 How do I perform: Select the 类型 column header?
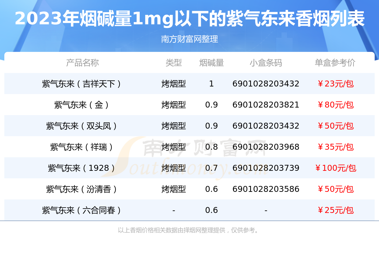click(174, 63)
